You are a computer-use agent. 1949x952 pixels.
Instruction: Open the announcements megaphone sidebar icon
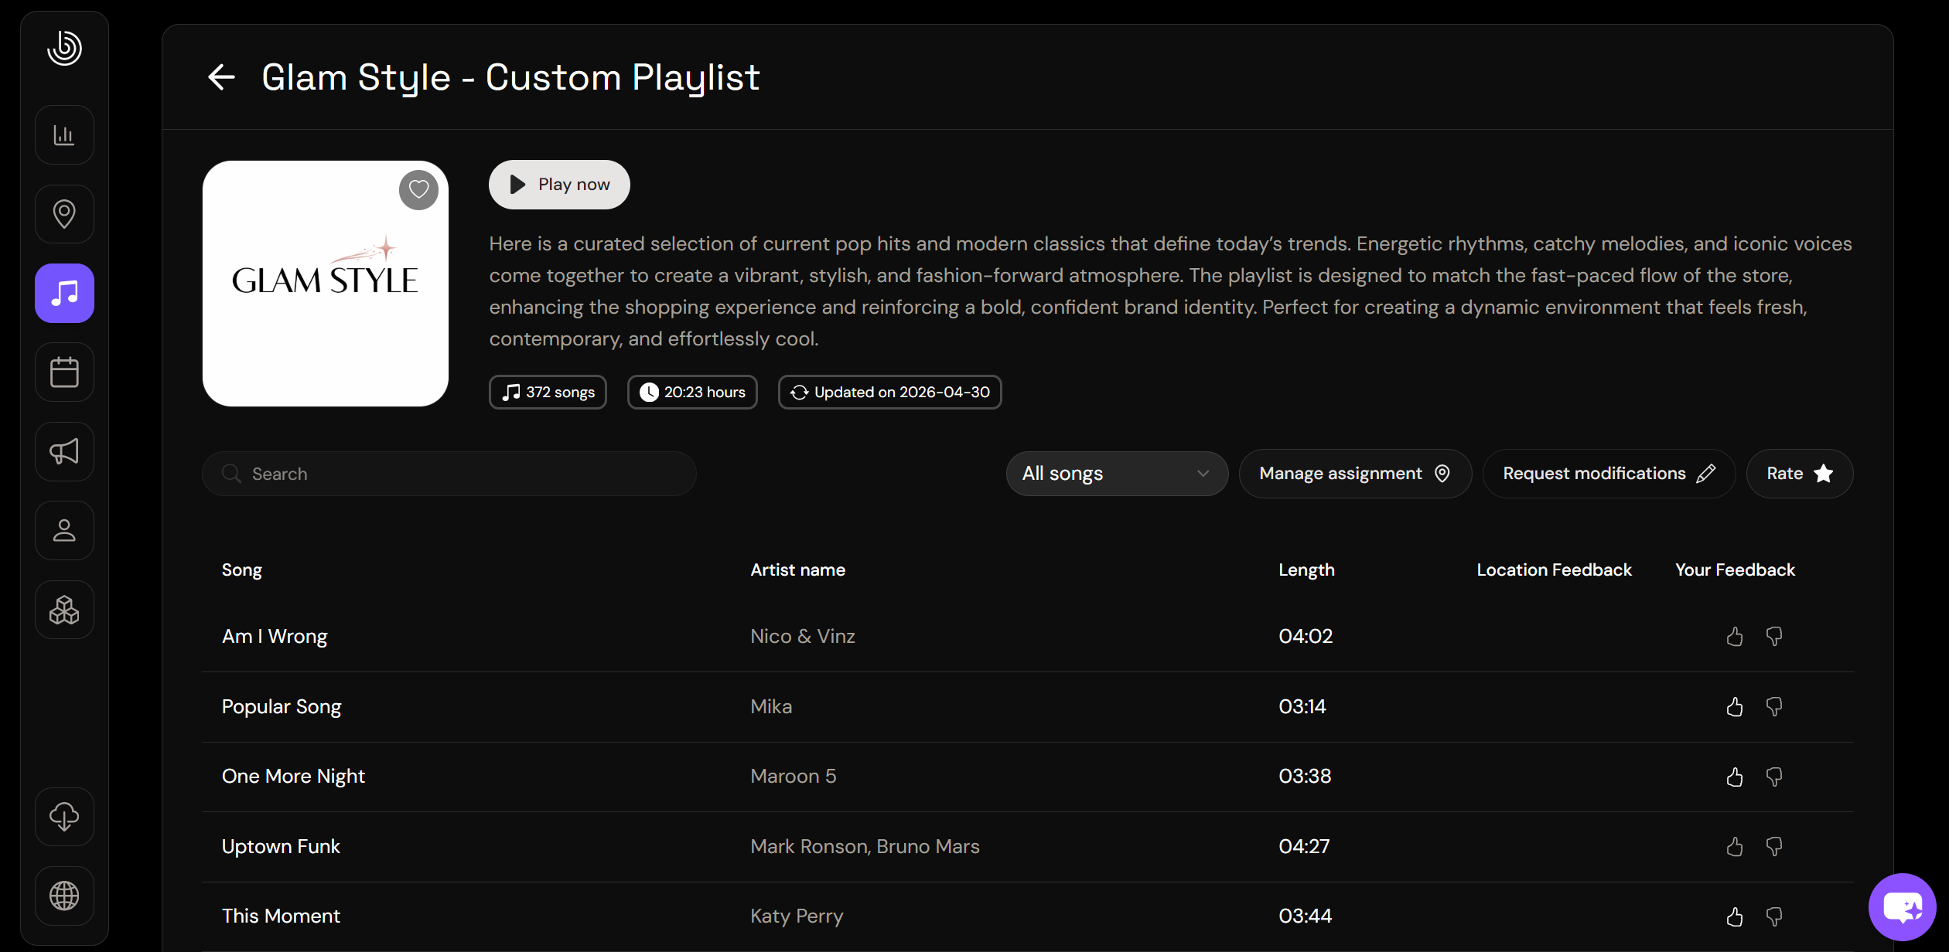point(64,451)
